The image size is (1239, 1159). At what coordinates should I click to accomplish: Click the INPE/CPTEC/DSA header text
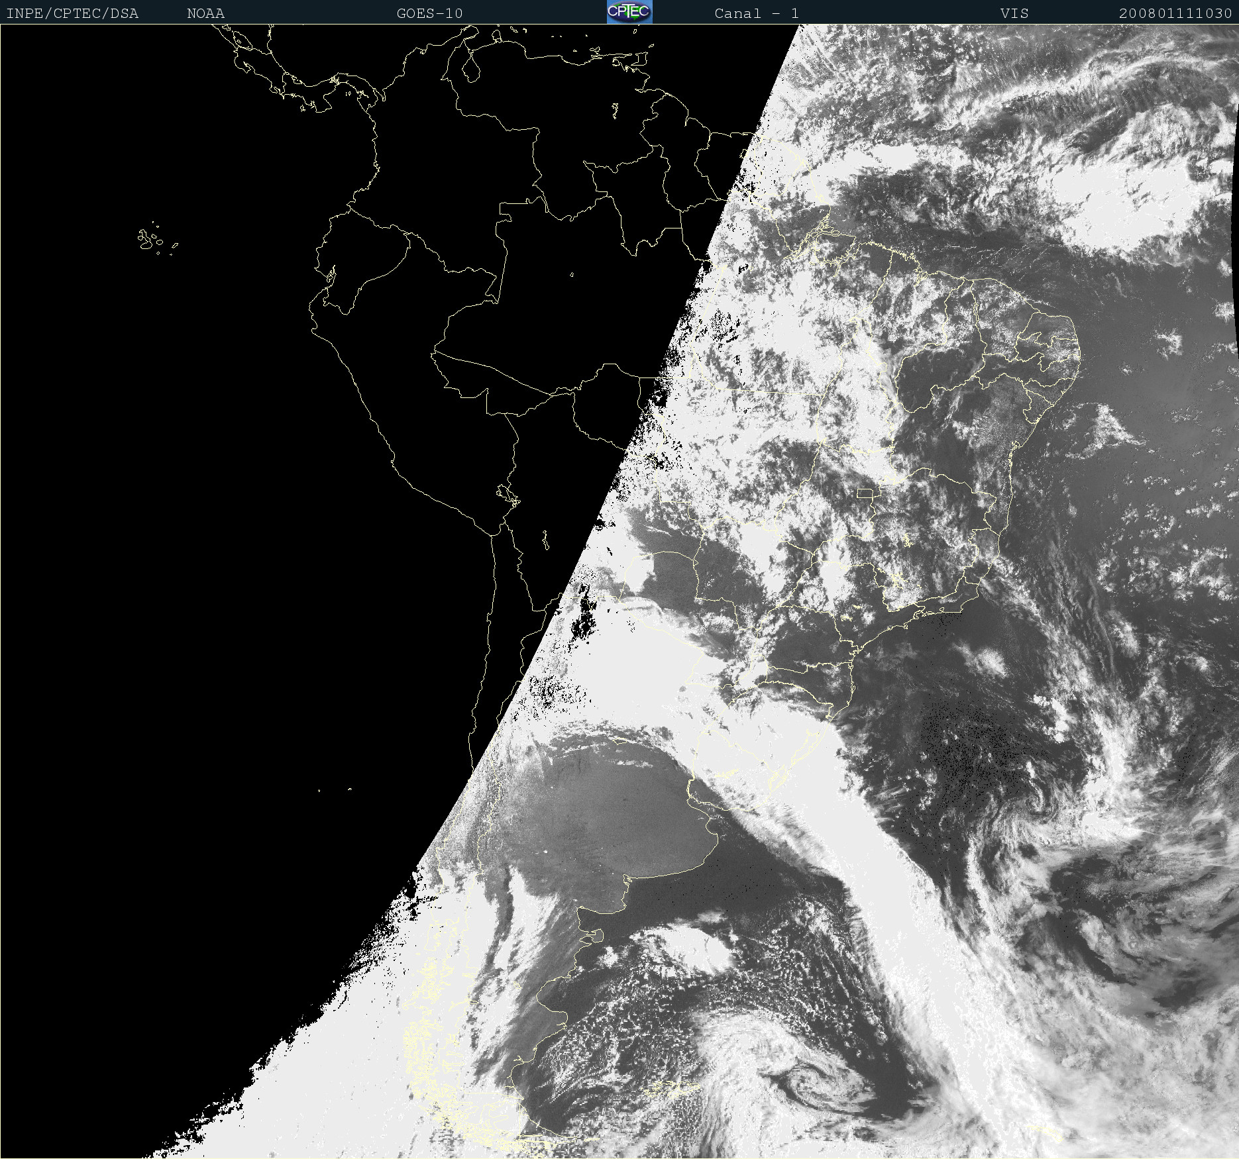click(72, 13)
